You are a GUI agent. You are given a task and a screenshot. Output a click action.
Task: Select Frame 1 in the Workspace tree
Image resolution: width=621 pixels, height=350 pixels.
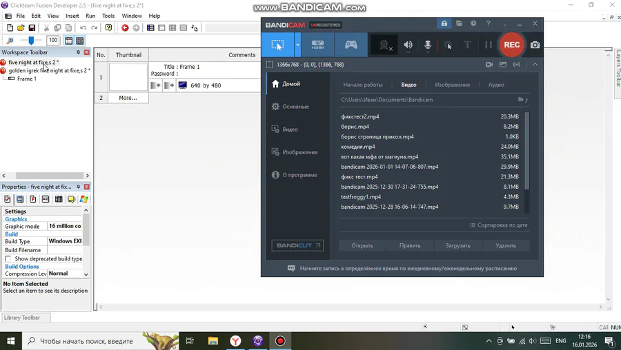click(26, 79)
